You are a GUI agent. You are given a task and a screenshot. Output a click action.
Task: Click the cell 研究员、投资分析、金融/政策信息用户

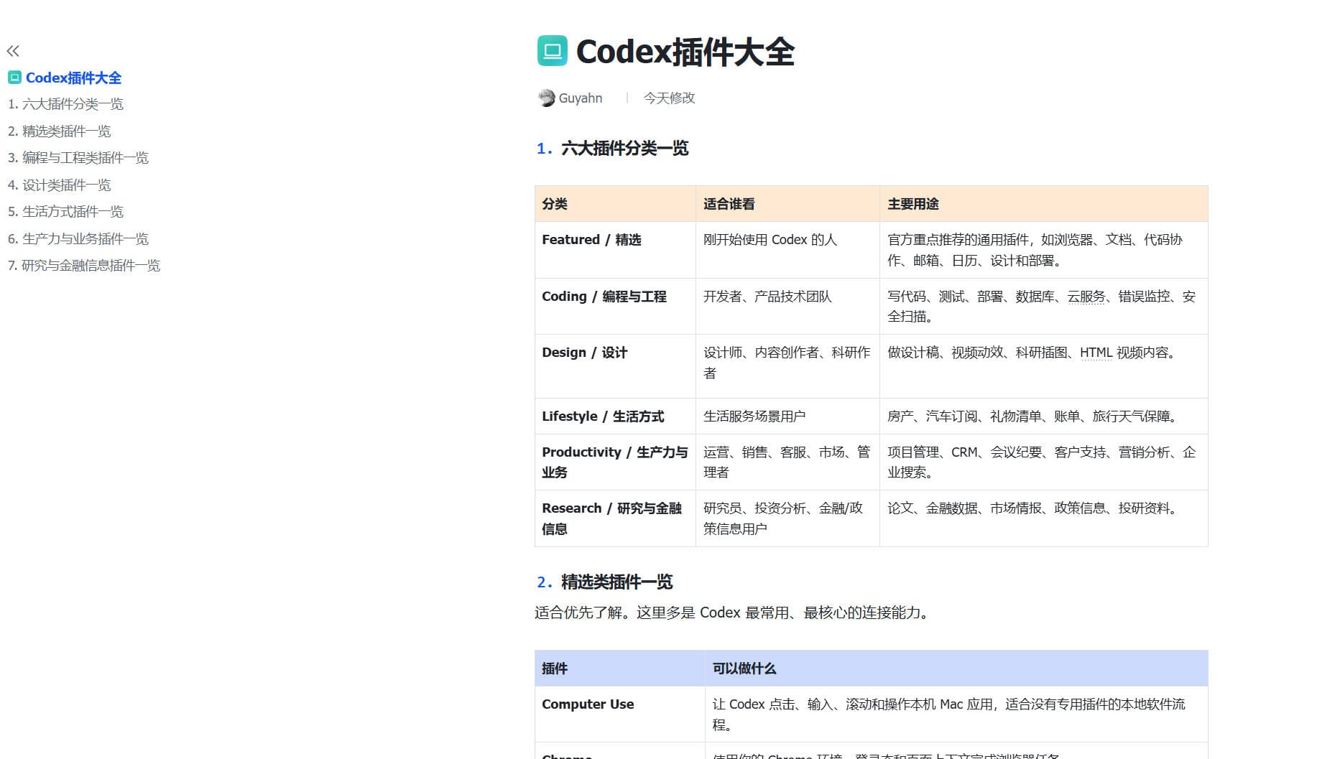pyautogui.click(x=787, y=518)
